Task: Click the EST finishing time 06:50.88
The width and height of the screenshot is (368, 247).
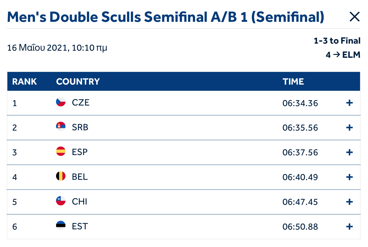Action: point(300,227)
